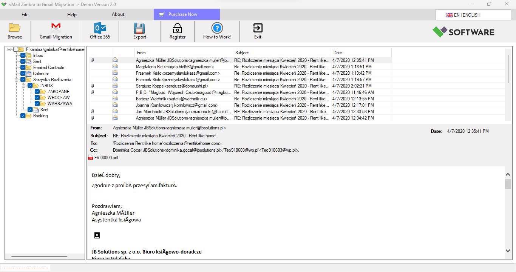Select the Sent folder under Skrzynka Rozliczenia
516x272 pixels.
coord(44,110)
